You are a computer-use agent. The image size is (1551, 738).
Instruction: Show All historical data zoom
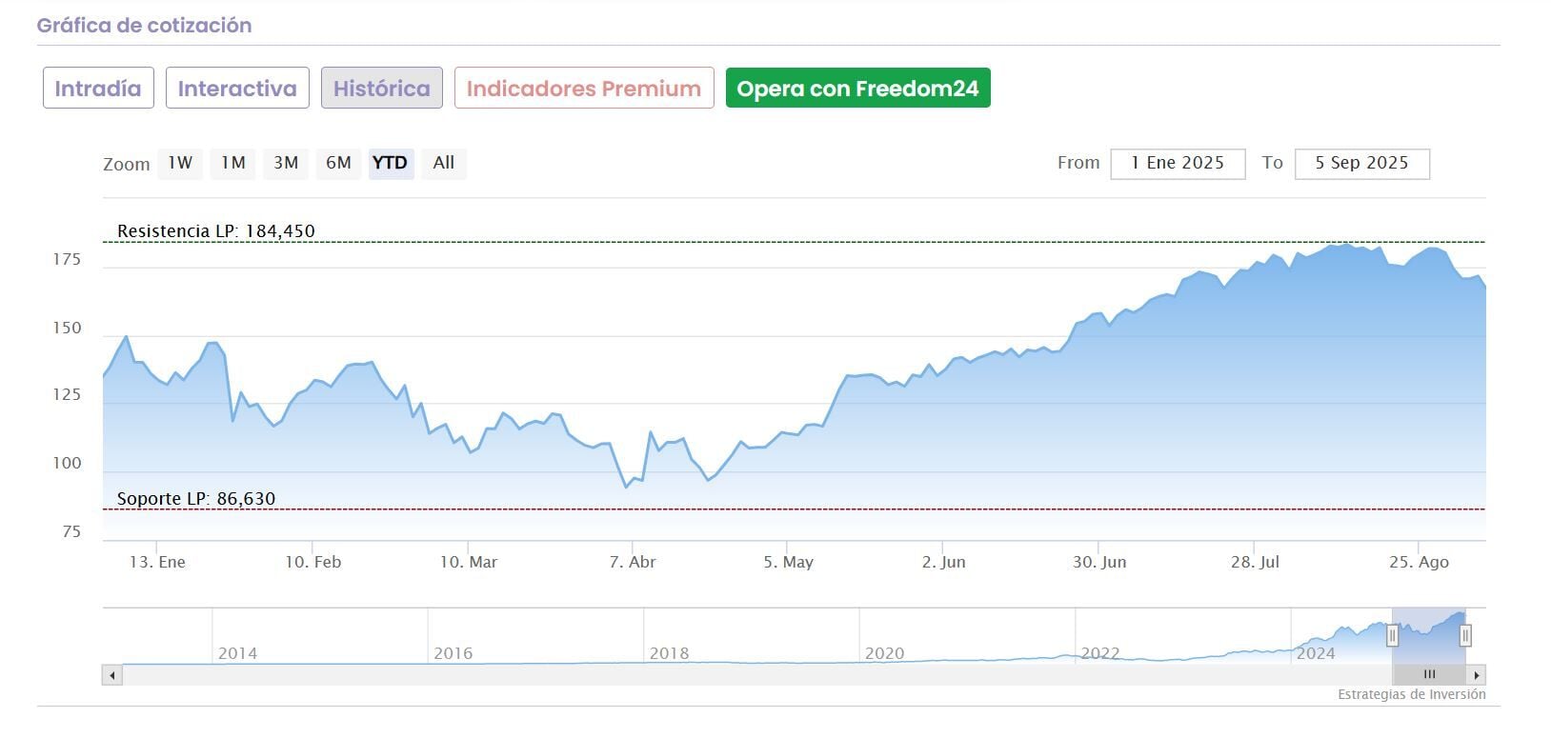pyautogui.click(x=443, y=163)
